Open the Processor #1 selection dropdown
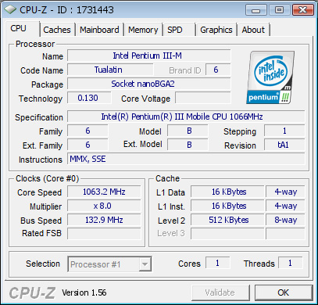This screenshot has width=318, height=305. click(109, 264)
